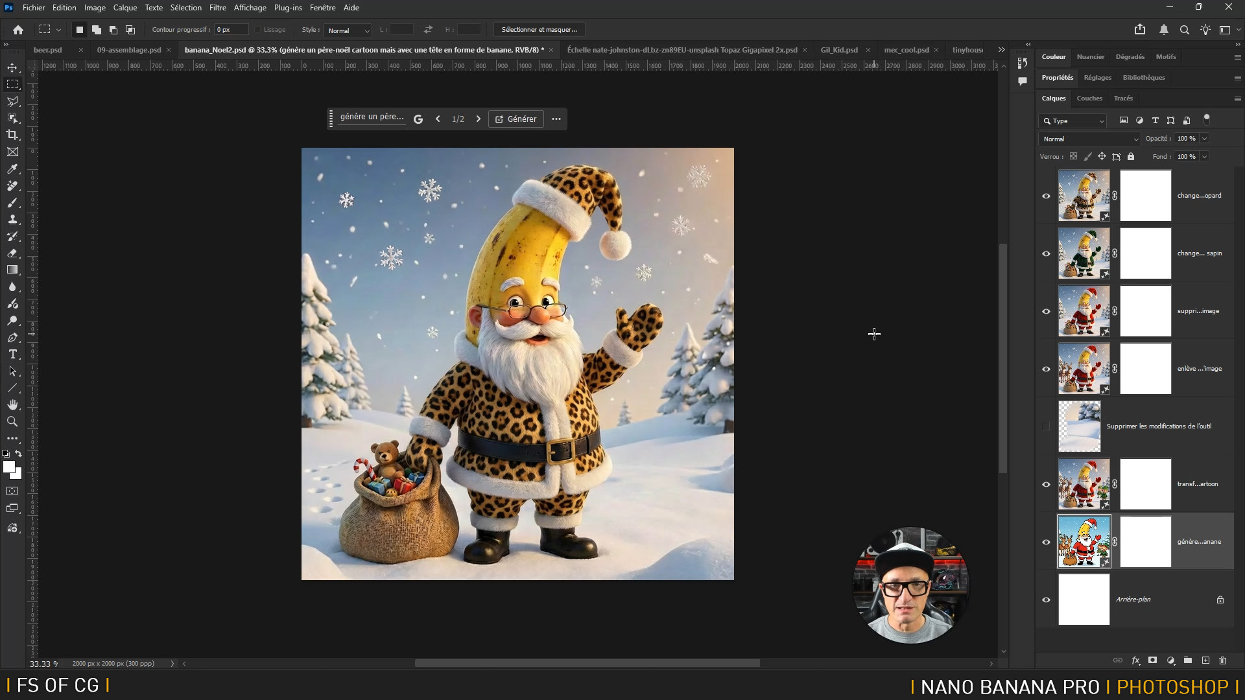Select the Horizontal Type tool
This screenshot has width=1245, height=700.
[x=12, y=354]
